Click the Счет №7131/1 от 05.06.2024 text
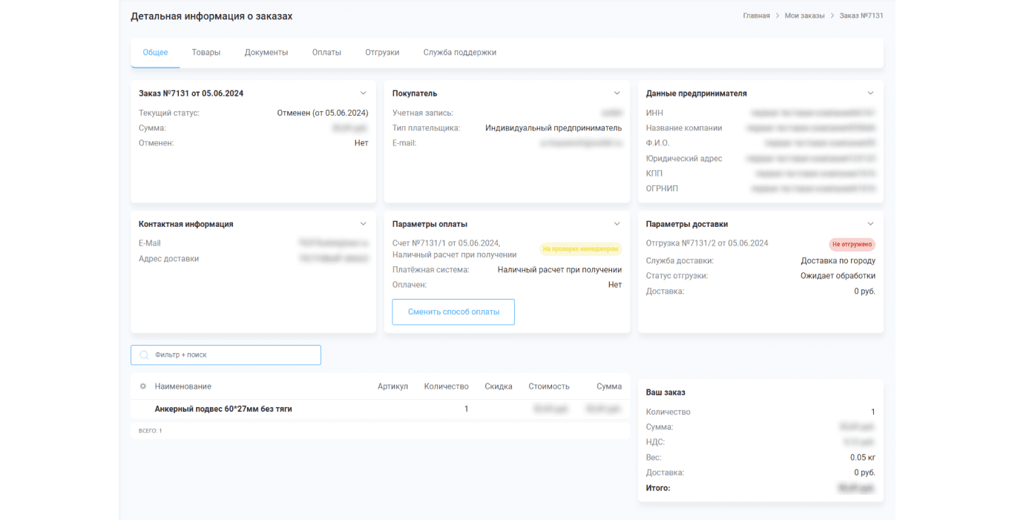The height and width of the screenshot is (520, 1015). tap(446, 243)
